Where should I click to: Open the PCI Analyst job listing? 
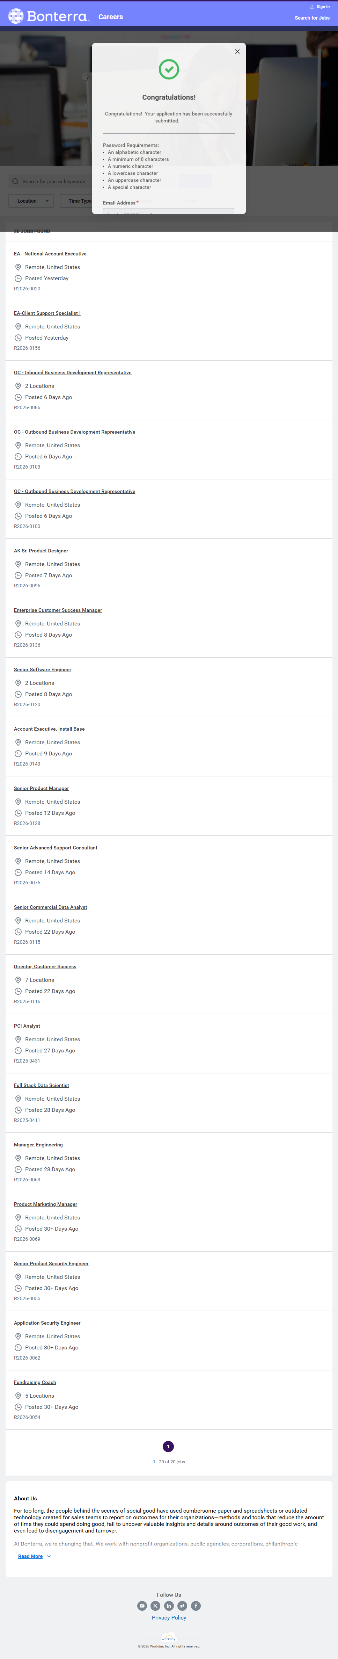coord(27,1026)
